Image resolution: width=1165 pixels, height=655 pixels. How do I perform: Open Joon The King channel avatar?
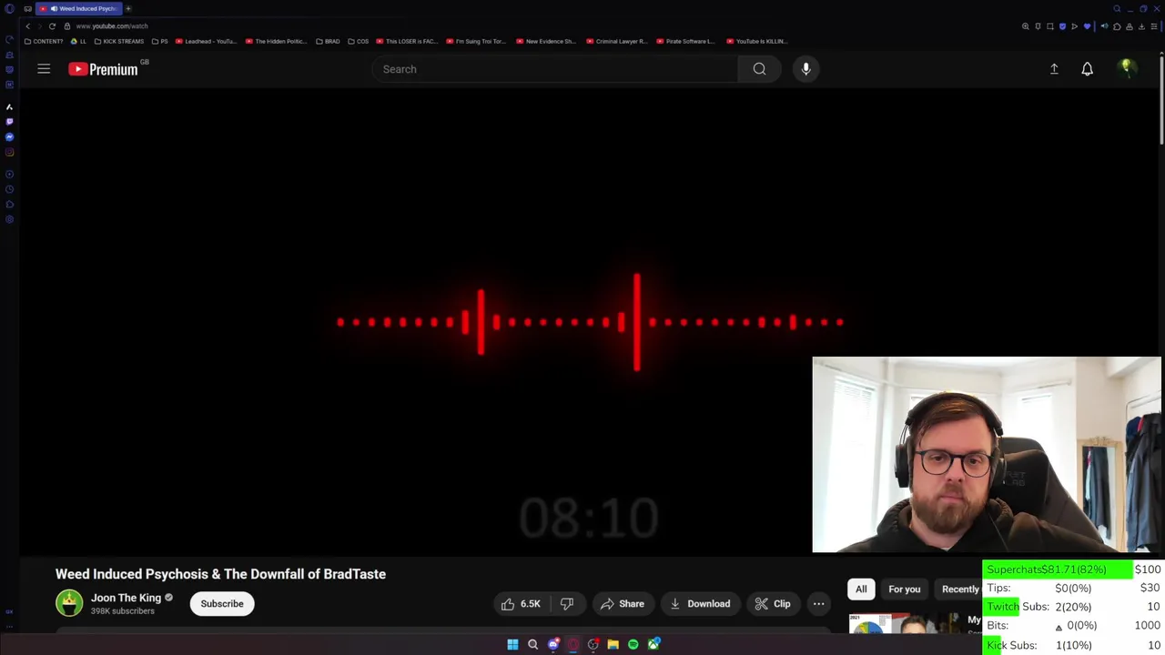69,603
